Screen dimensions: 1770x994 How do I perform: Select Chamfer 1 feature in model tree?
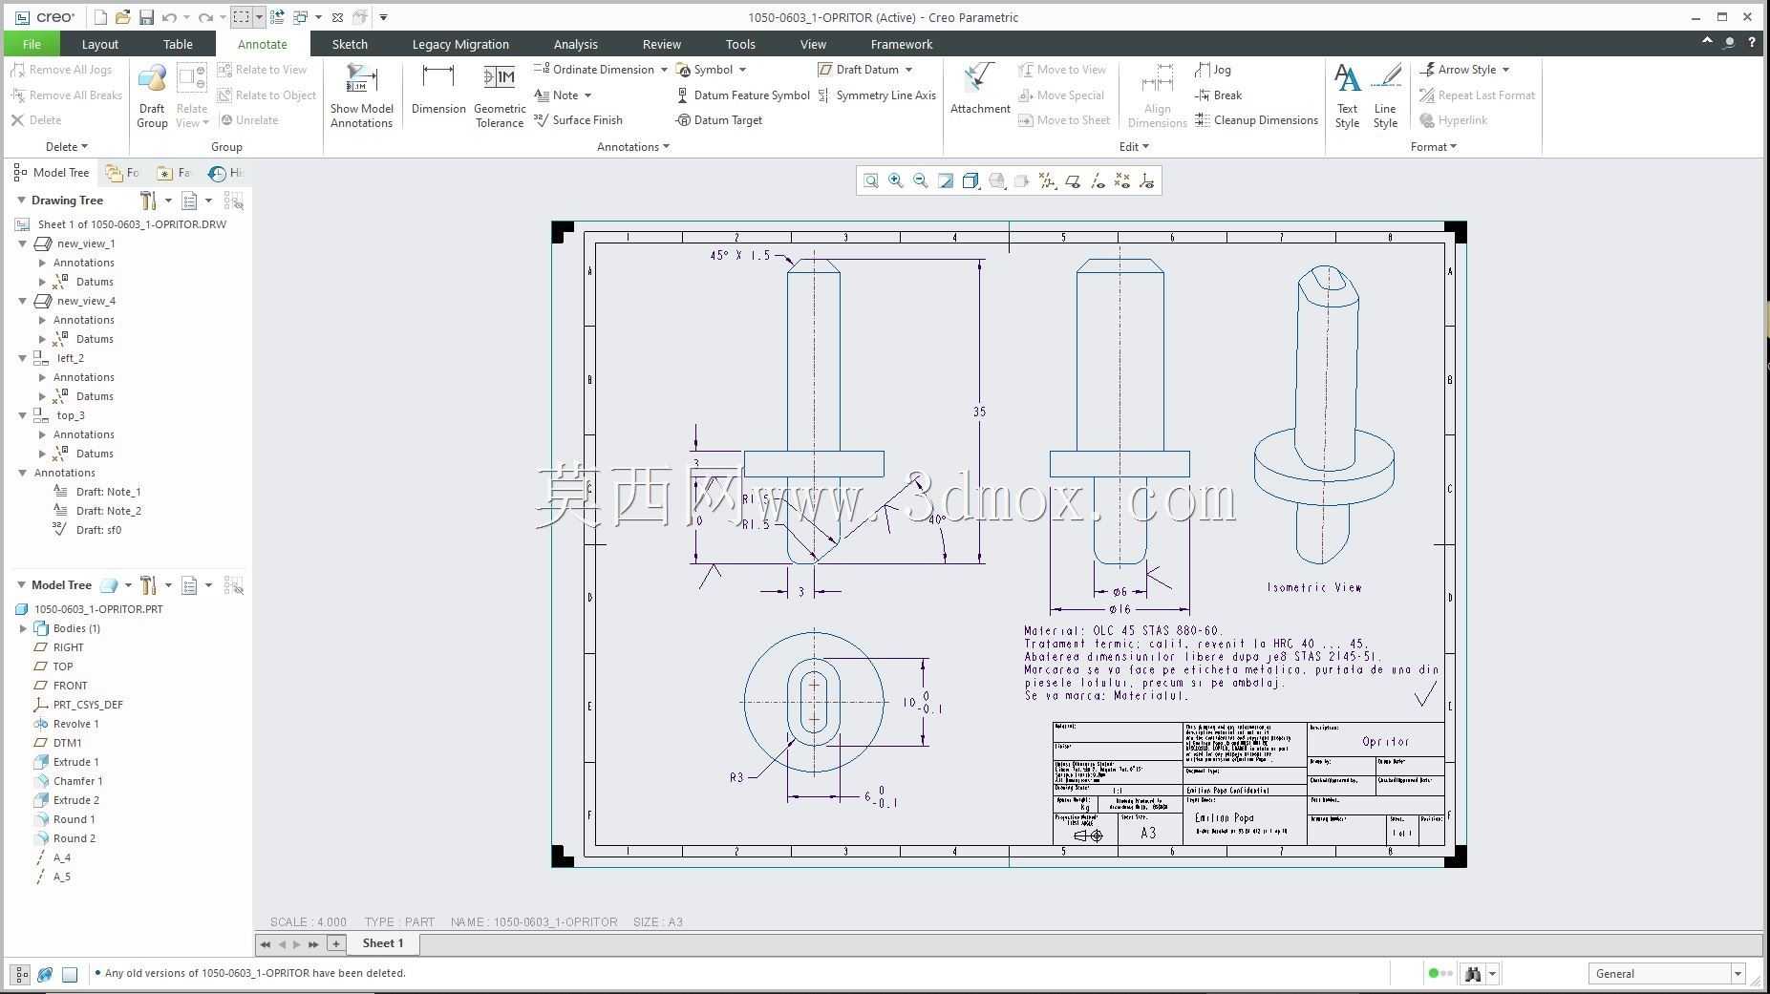[77, 781]
